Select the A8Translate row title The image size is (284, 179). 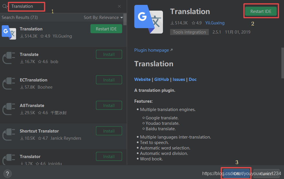tap(32, 106)
